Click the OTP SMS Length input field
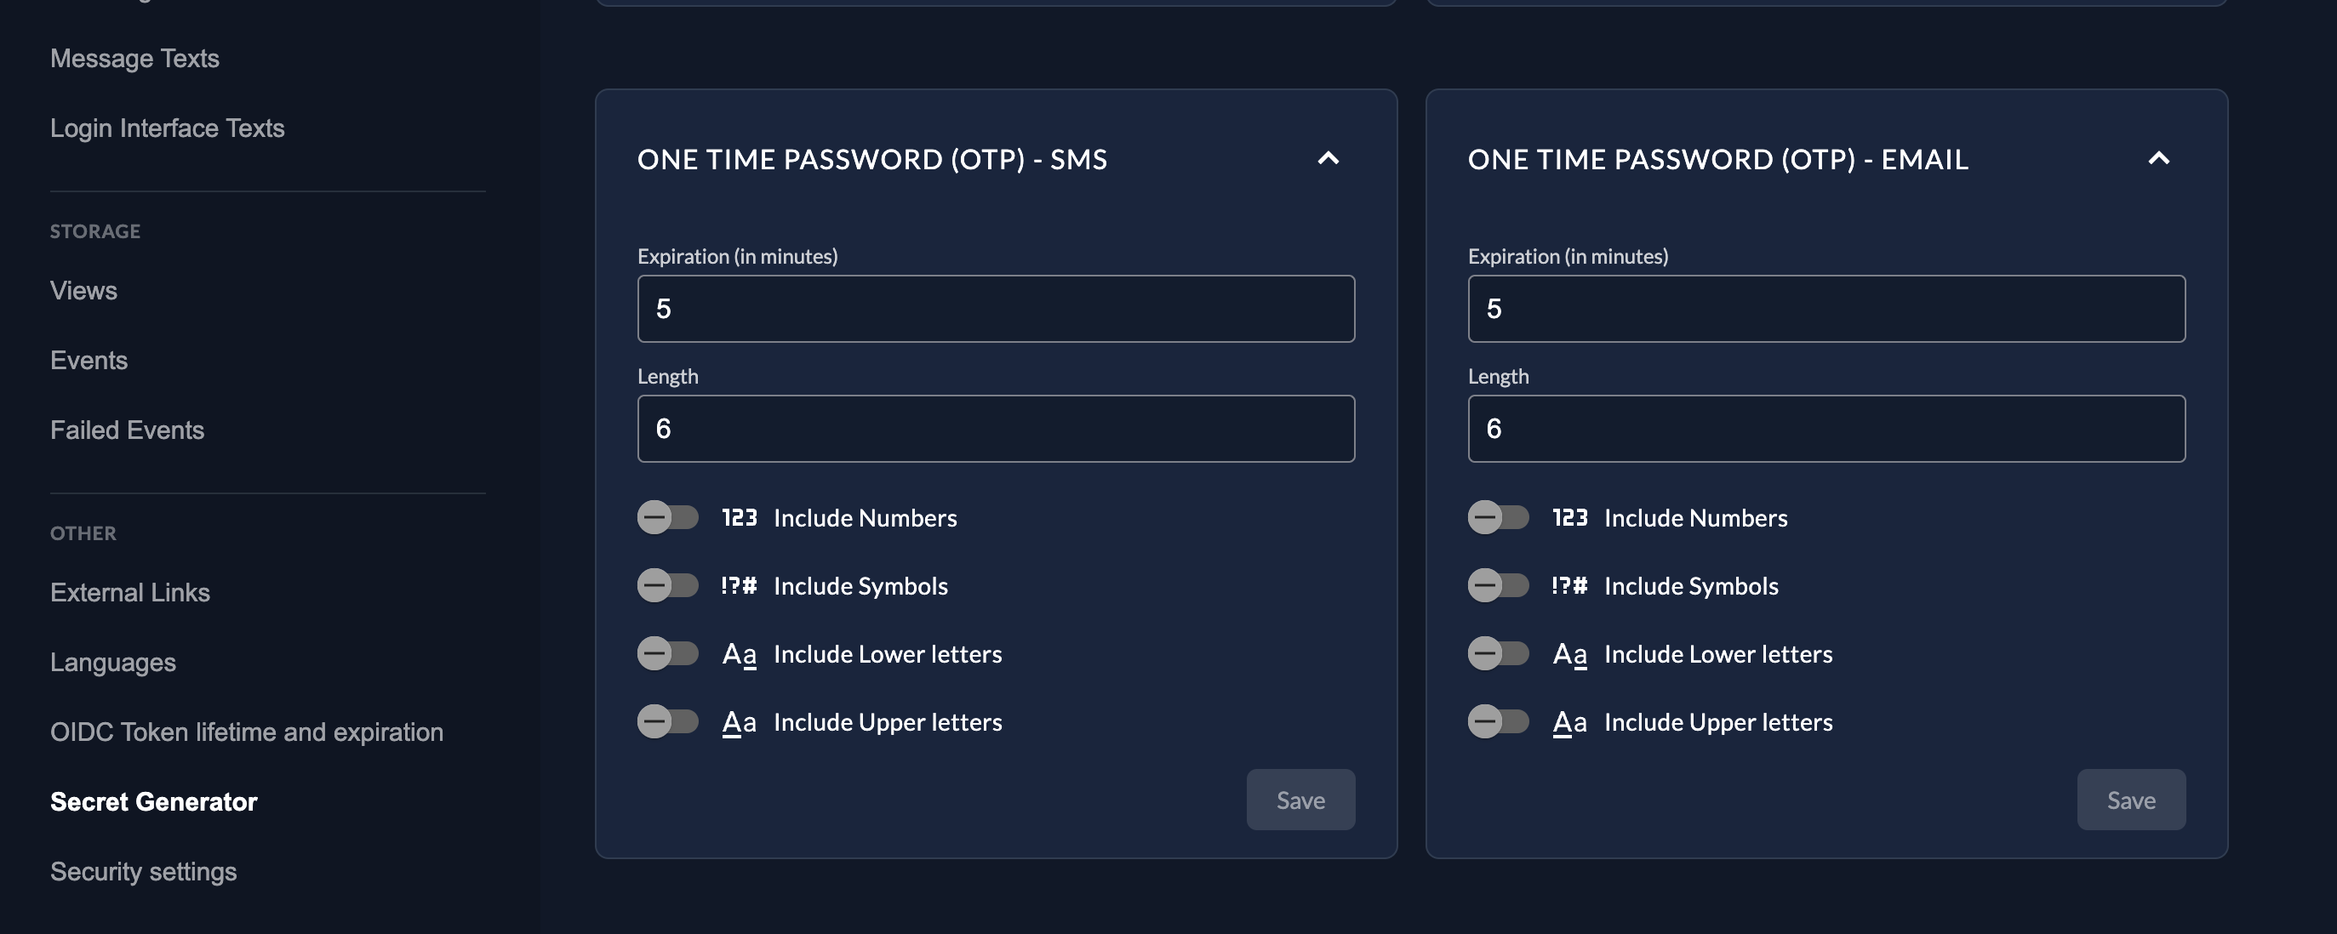Viewport: 2337px width, 934px height. click(x=996, y=428)
